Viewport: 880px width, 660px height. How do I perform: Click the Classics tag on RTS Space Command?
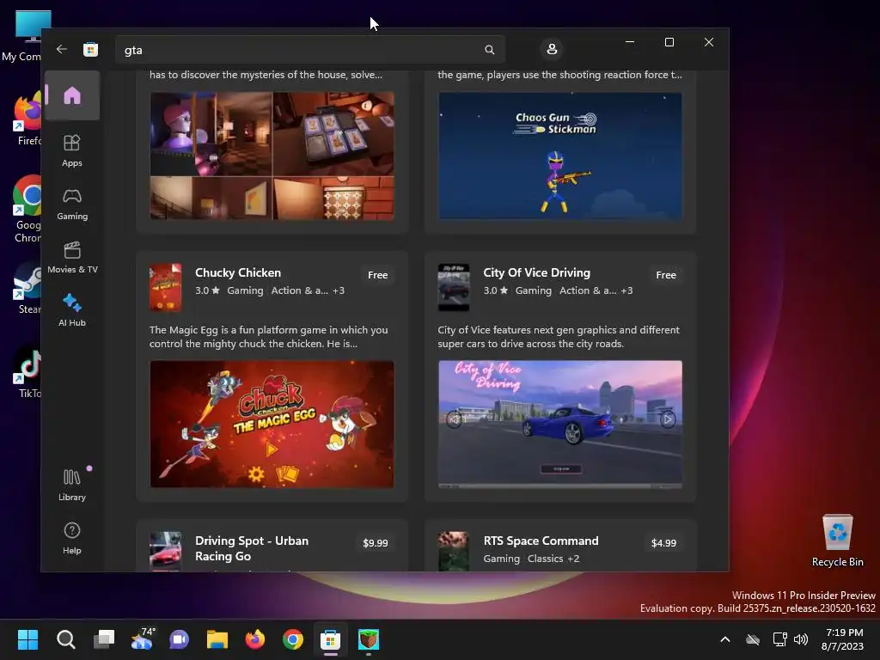[545, 559]
